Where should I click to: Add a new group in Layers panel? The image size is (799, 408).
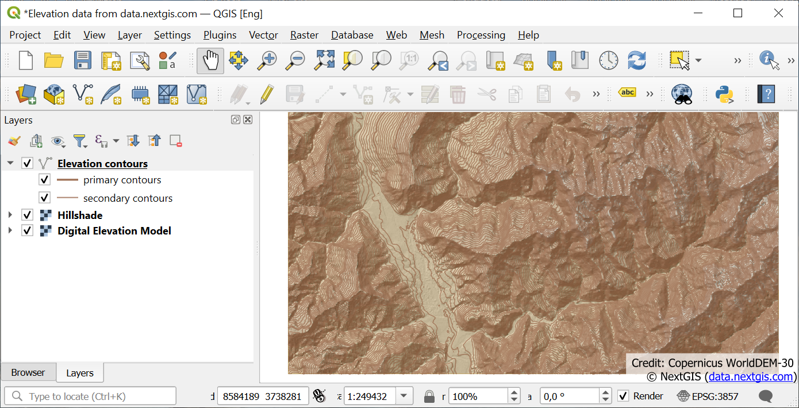36,141
